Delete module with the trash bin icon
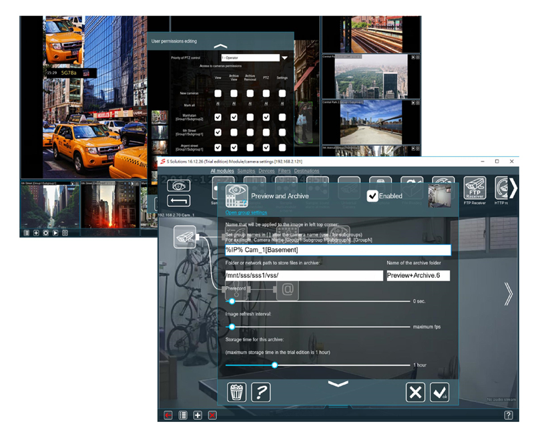The image size is (534, 434). tap(237, 393)
